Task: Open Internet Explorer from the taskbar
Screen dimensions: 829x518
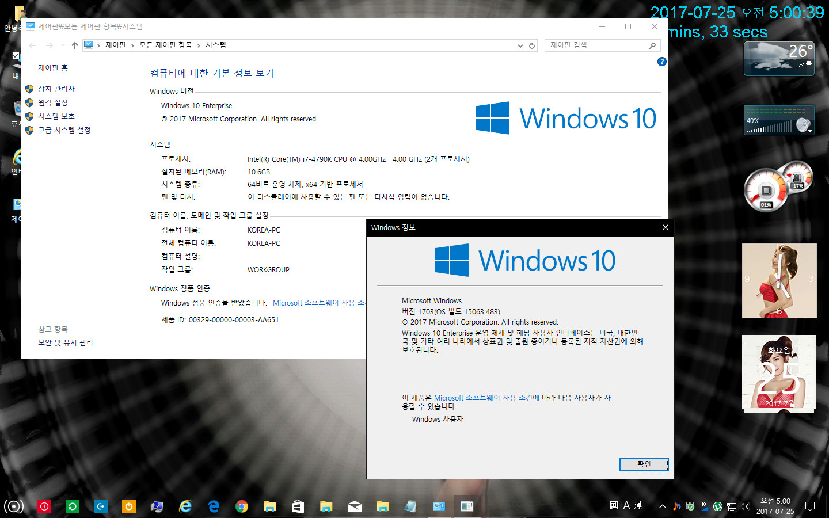Action: coord(185,506)
